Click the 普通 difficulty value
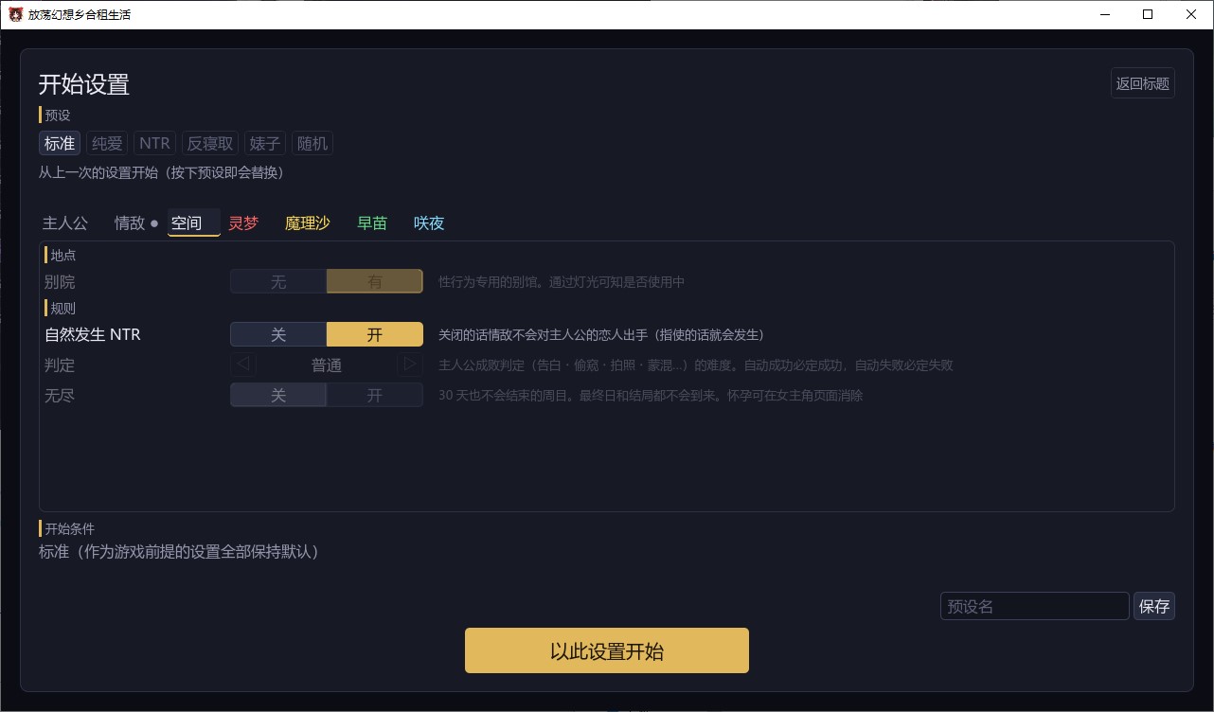Screen dimensions: 1214x712 pos(327,365)
